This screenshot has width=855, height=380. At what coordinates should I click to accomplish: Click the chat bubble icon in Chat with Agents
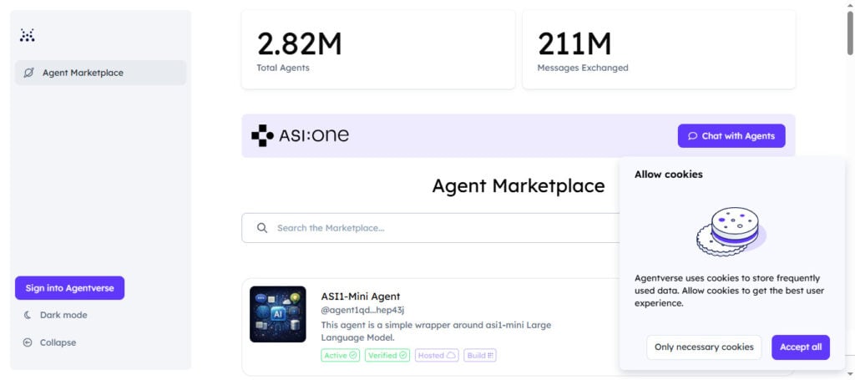tap(692, 136)
